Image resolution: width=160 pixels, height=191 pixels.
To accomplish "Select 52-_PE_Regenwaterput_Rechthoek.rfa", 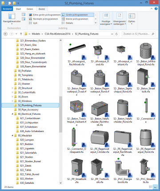I will pyautogui.click(x=123, y=143).
